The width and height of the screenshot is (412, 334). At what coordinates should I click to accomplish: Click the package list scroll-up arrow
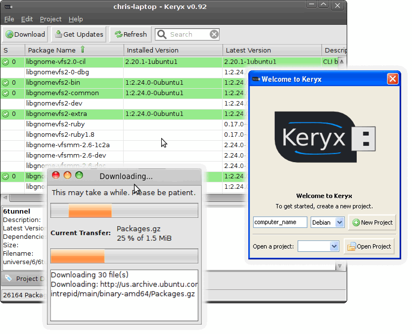[342, 61]
